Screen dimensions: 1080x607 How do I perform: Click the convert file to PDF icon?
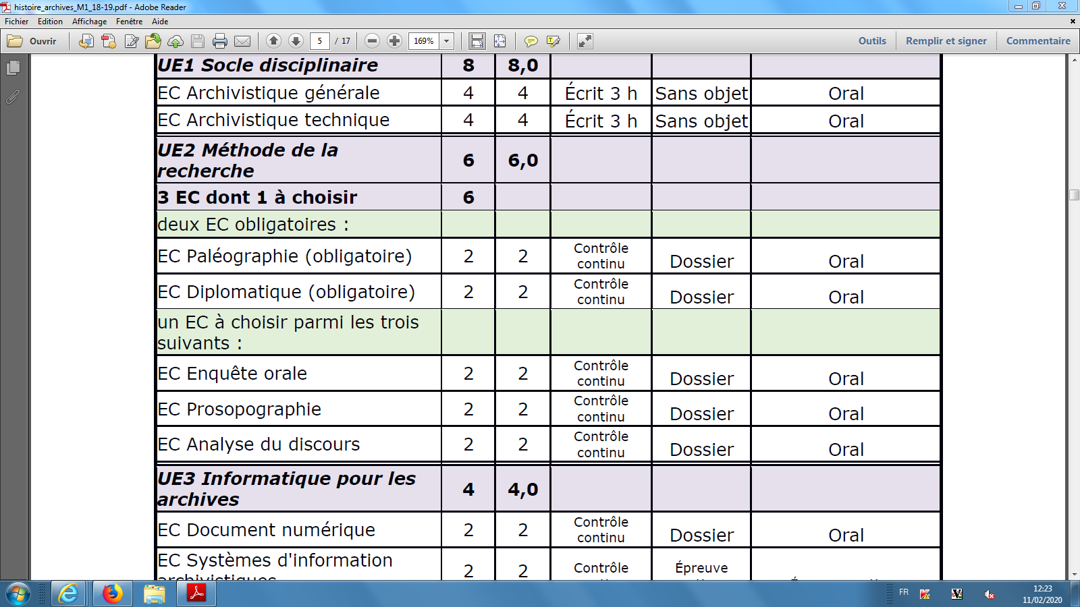[86, 41]
